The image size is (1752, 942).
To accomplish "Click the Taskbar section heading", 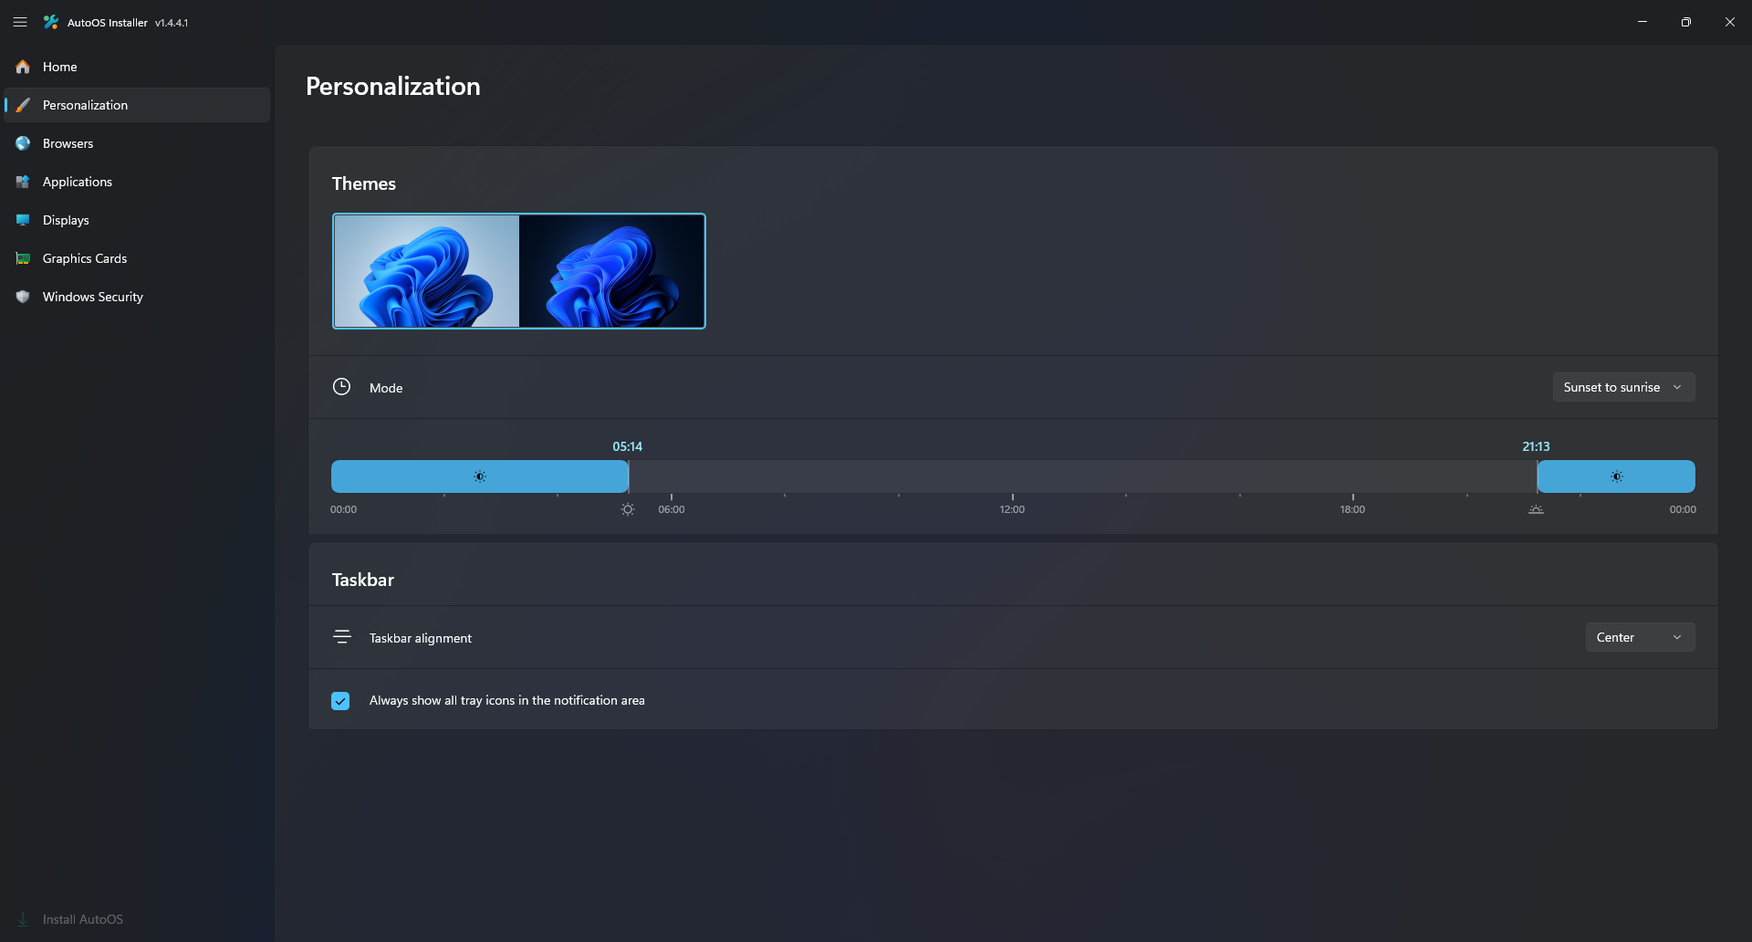I will [362, 580].
